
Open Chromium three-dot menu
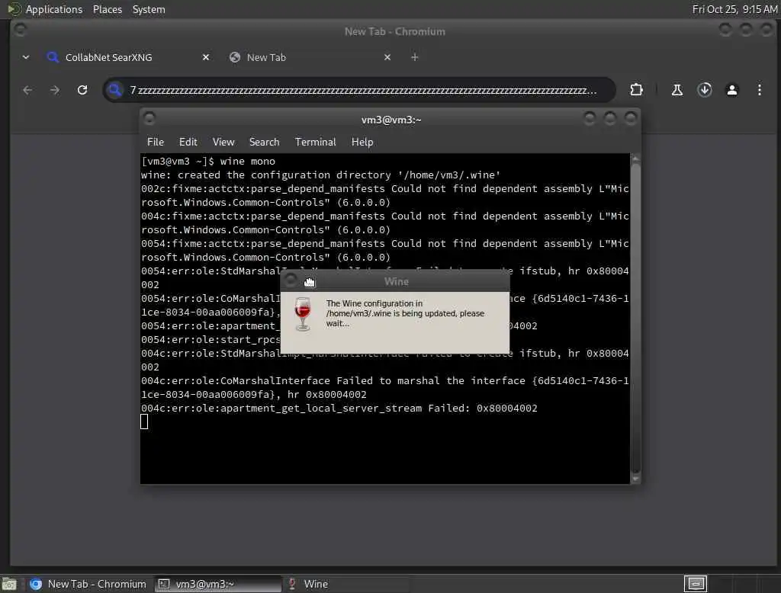tap(759, 90)
